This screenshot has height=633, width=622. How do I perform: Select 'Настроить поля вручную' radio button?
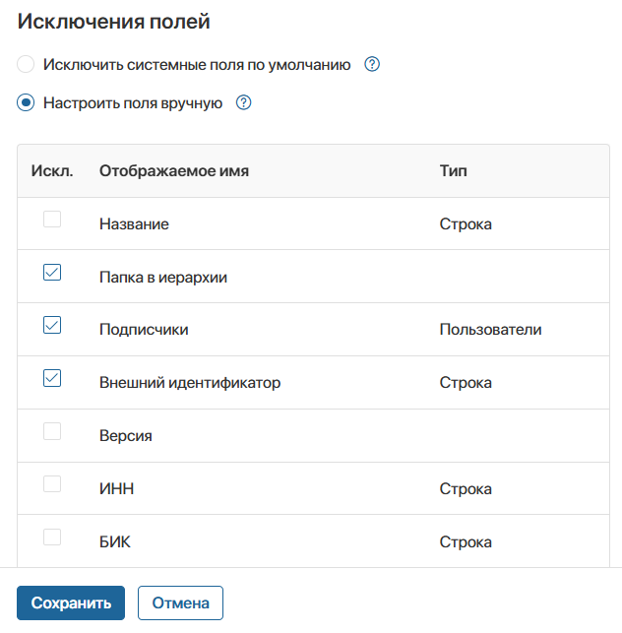point(26,102)
